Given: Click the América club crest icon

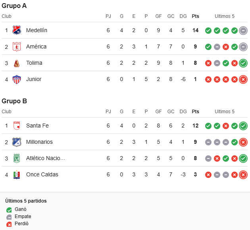Looking at the screenshot, I should point(16,46).
